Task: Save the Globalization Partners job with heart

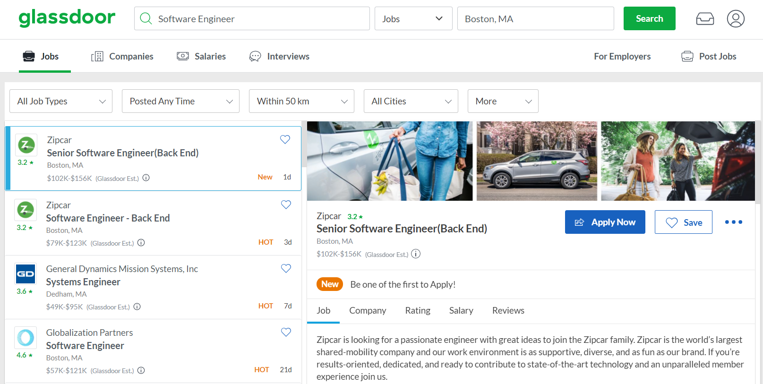Action: pyautogui.click(x=286, y=332)
